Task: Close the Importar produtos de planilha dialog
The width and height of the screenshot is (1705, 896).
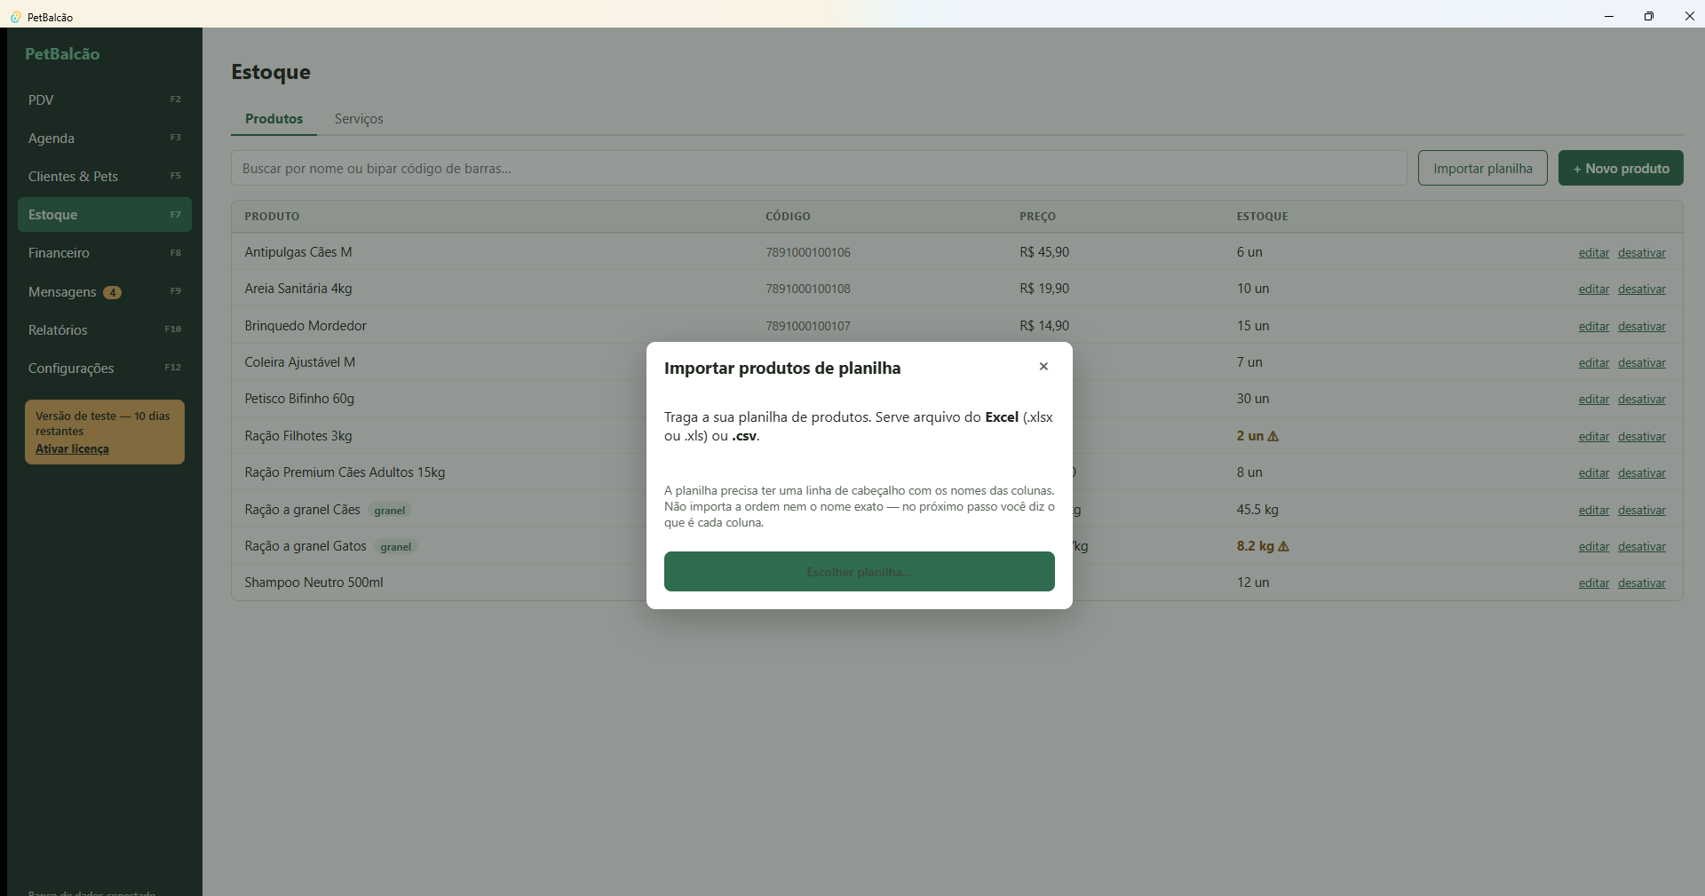Action: click(x=1043, y=367)
